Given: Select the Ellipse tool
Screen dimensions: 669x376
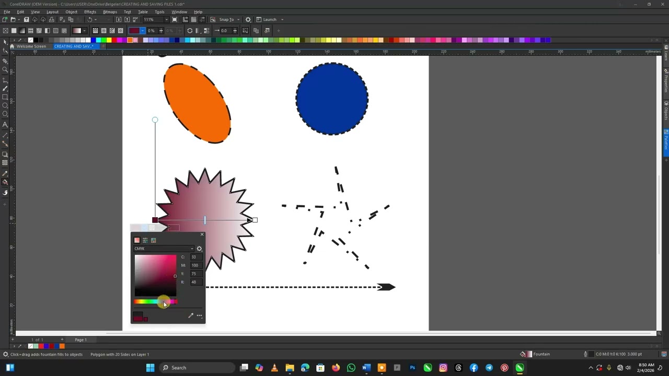Looking at the screenshot, I should click(5, 105).
